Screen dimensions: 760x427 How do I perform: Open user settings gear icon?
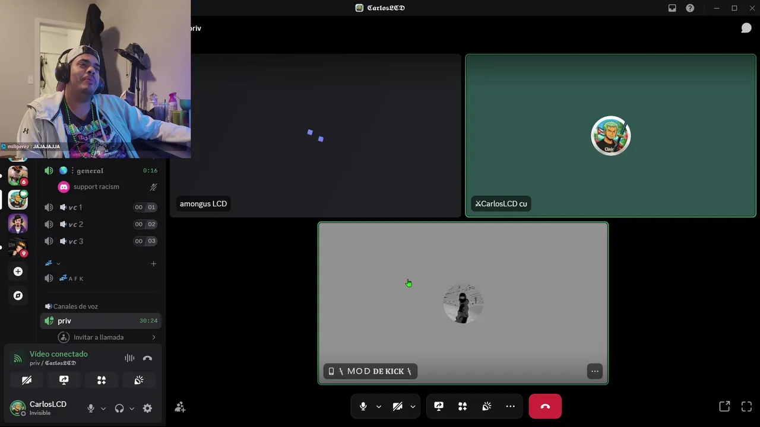click(x=147, y=408)
